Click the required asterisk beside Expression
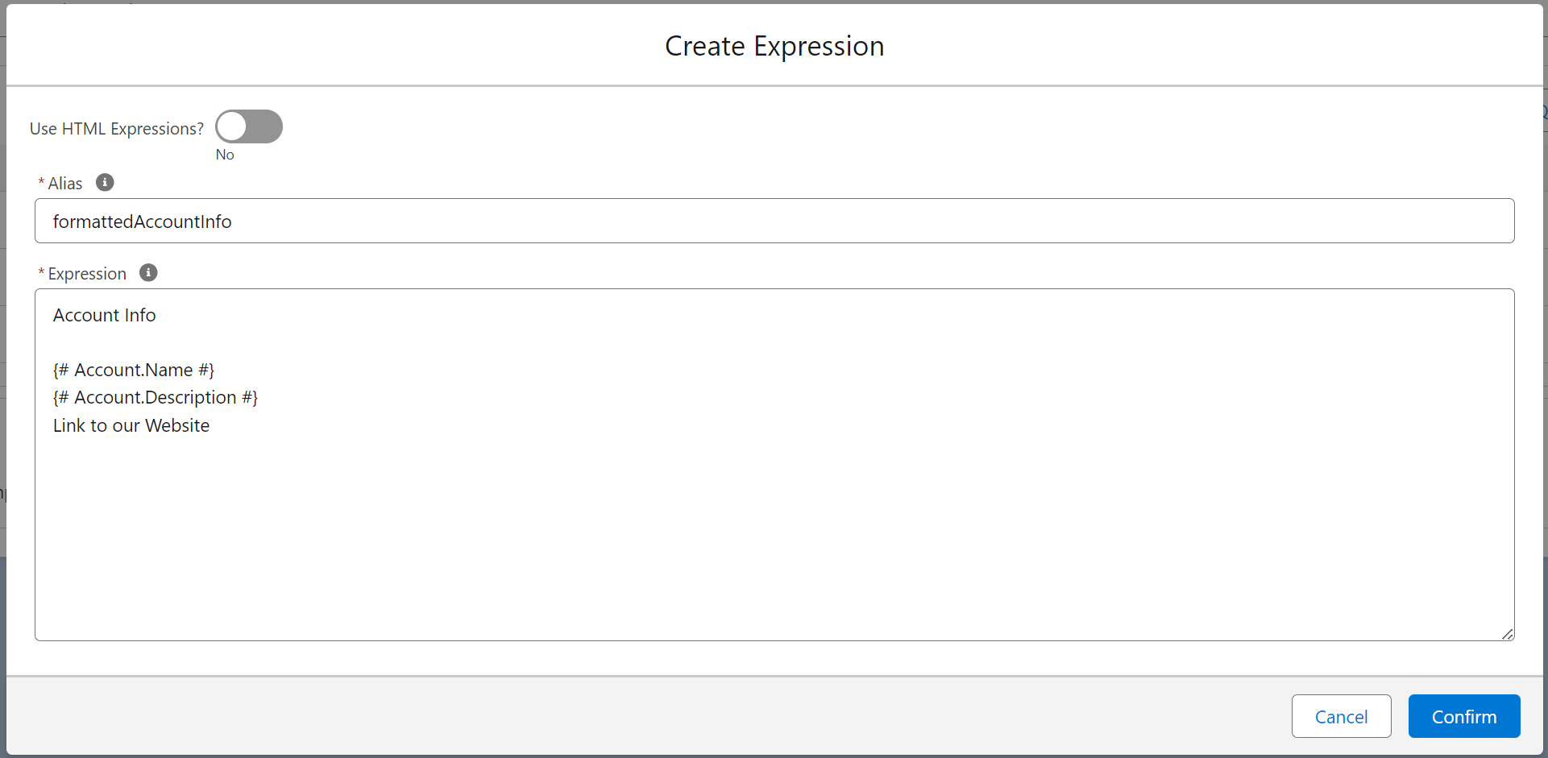Image resolution: width=1548 pixels, height=758 pixels. click(x=41, y=274)
